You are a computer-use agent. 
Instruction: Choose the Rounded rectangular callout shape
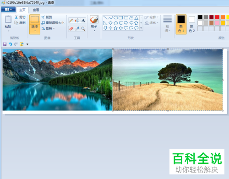pos(126,28)
